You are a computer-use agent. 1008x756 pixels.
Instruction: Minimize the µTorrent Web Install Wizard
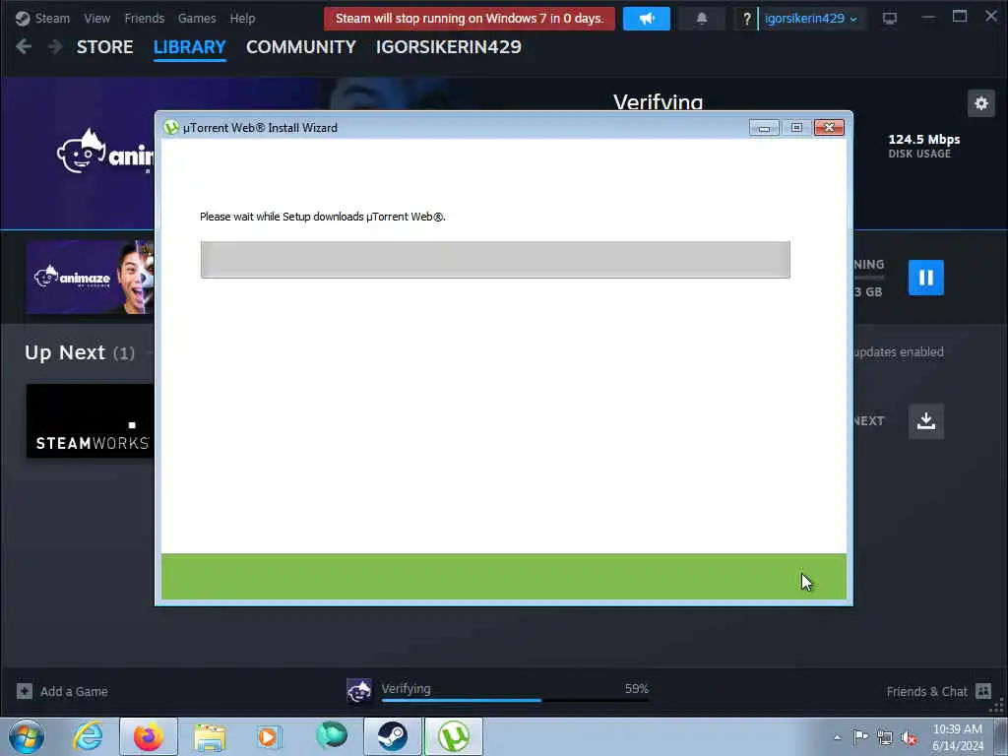(x=764, y=127)
